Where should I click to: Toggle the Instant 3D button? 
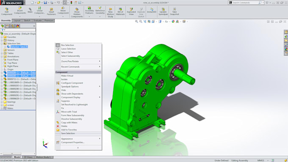(x=152, y=10)
